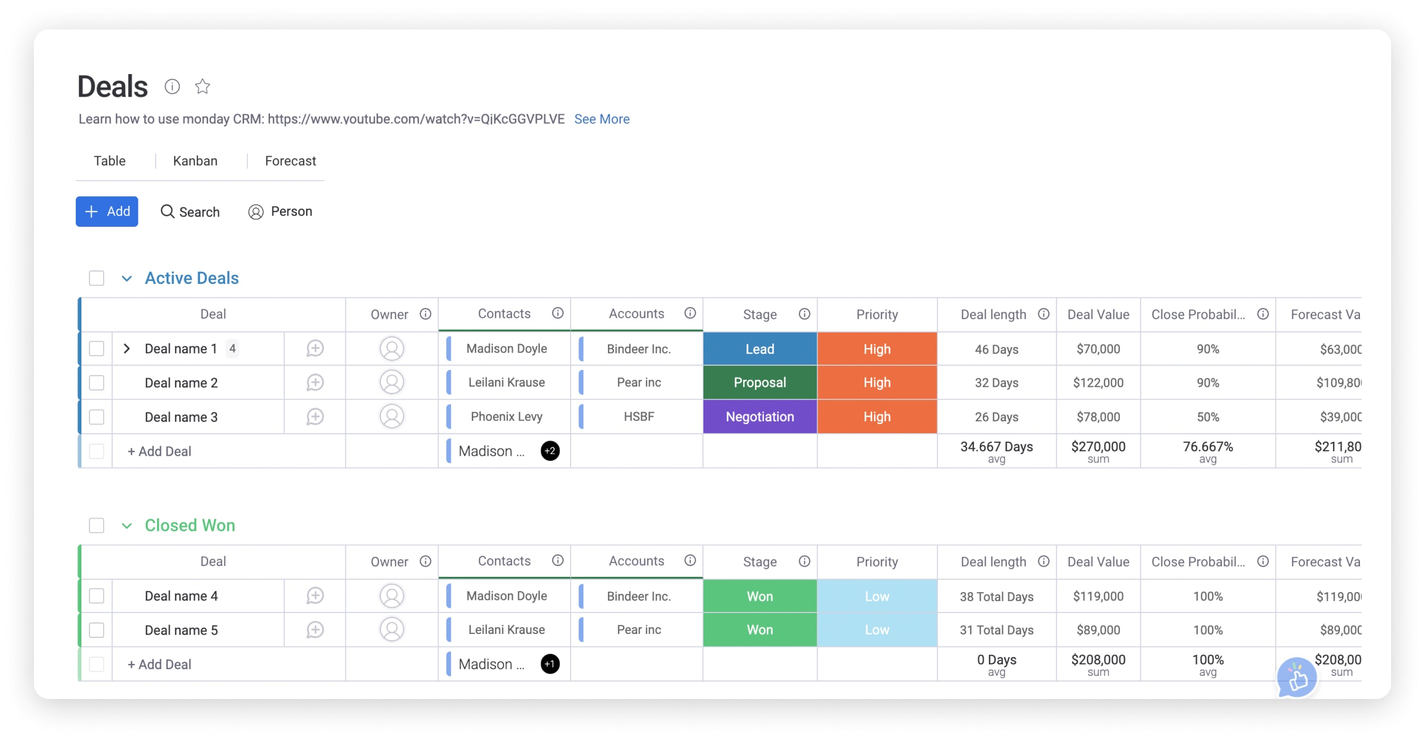Click the Person filter icon

(x=254, y=211)
